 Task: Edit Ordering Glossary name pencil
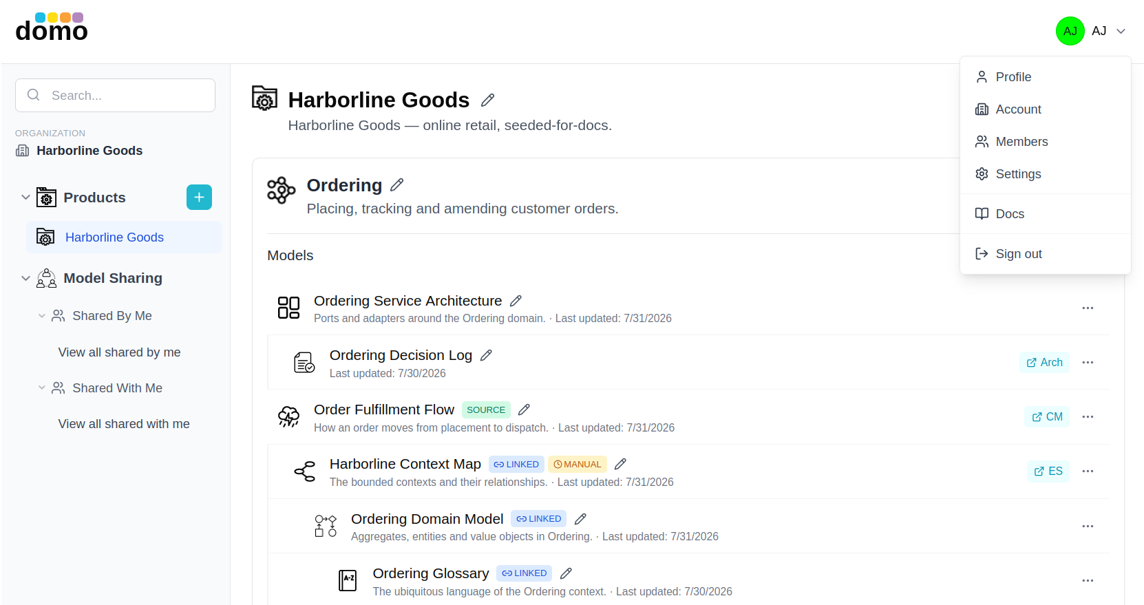tap(566, 573)
